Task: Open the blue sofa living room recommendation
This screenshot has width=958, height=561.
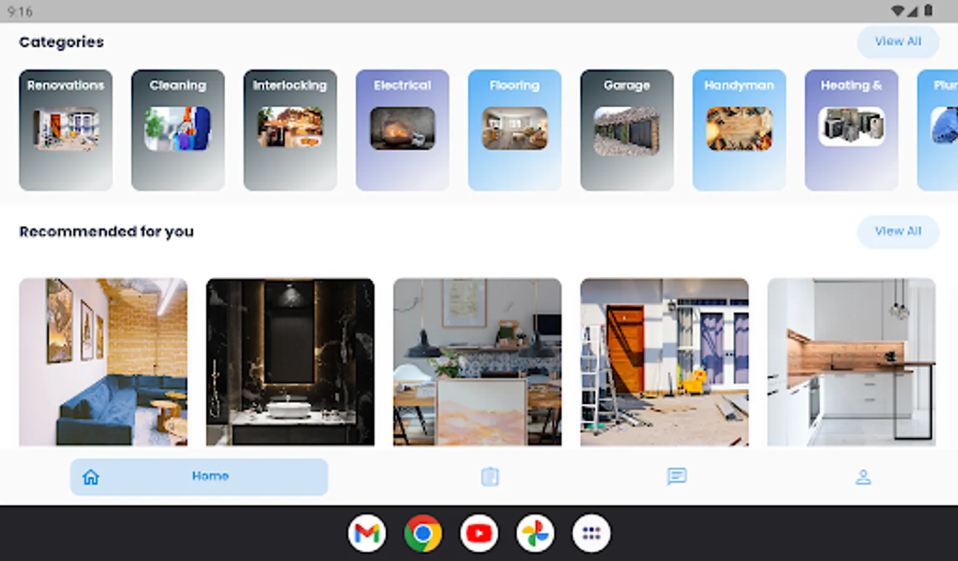Action: pos(103,362)
